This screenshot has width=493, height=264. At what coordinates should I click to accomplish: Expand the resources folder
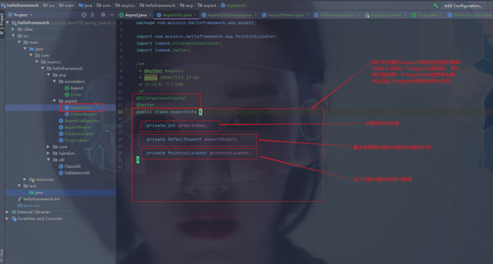point(25,179)
